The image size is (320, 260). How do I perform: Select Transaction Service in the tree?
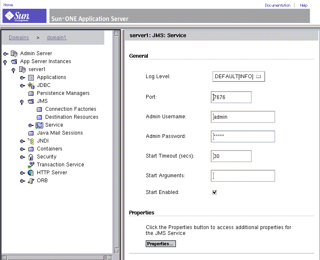(x=60, y=165)
